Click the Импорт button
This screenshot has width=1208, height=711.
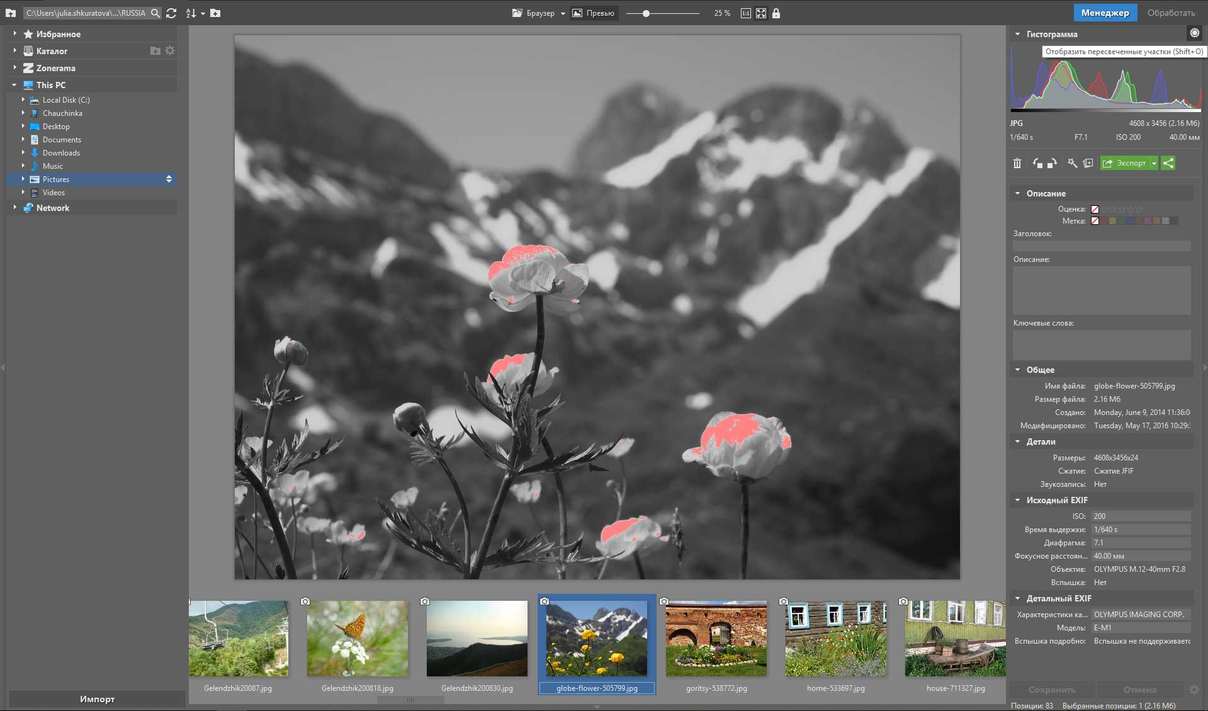pyautogui.click(x=97, y=699)
